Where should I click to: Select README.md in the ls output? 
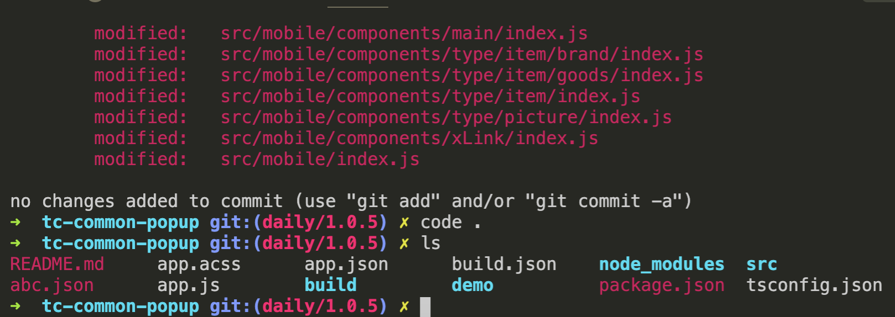coord(57,265)
